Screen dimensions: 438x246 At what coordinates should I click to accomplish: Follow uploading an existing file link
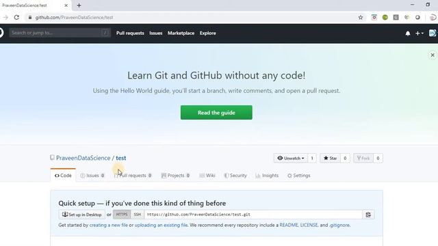point(162,225)
